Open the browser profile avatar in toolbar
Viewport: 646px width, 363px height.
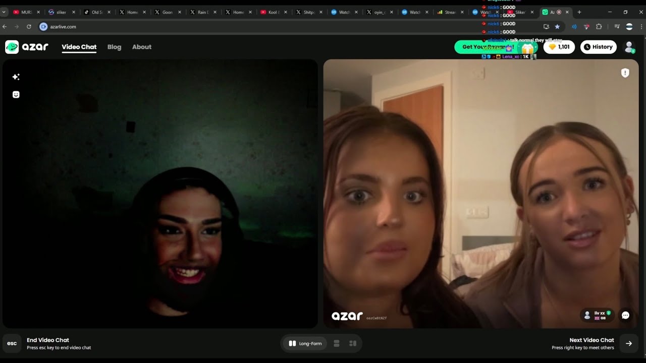tap(629, 26)
